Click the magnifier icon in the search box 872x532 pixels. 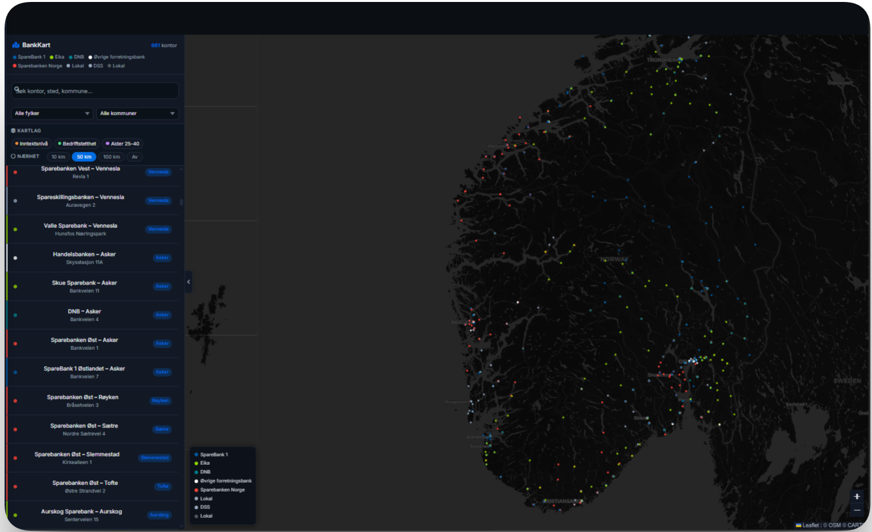16,89
